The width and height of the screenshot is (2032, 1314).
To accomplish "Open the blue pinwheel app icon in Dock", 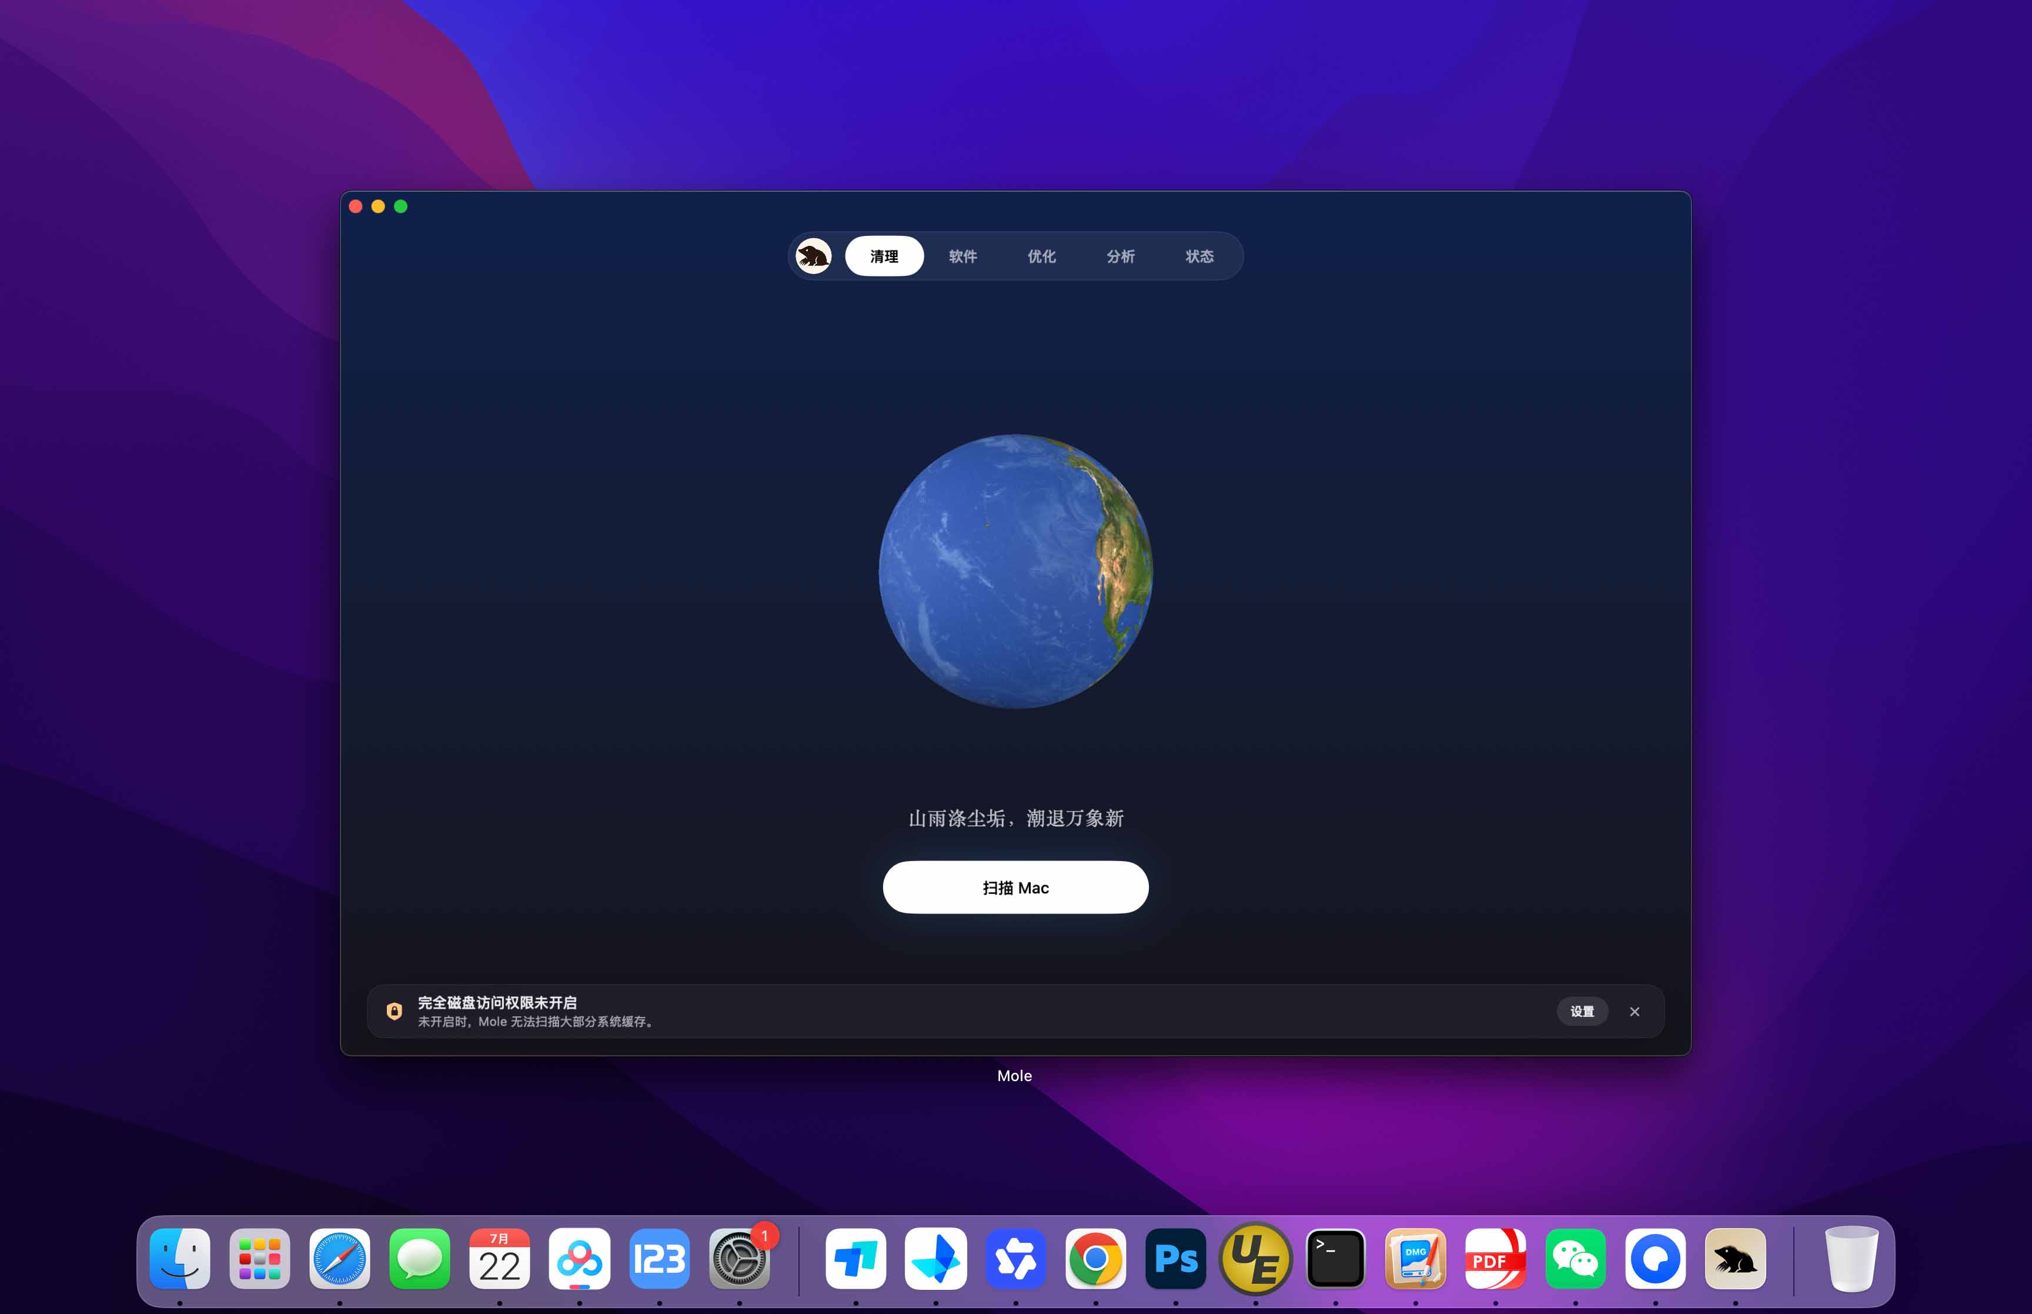I will [1015, 1259].
